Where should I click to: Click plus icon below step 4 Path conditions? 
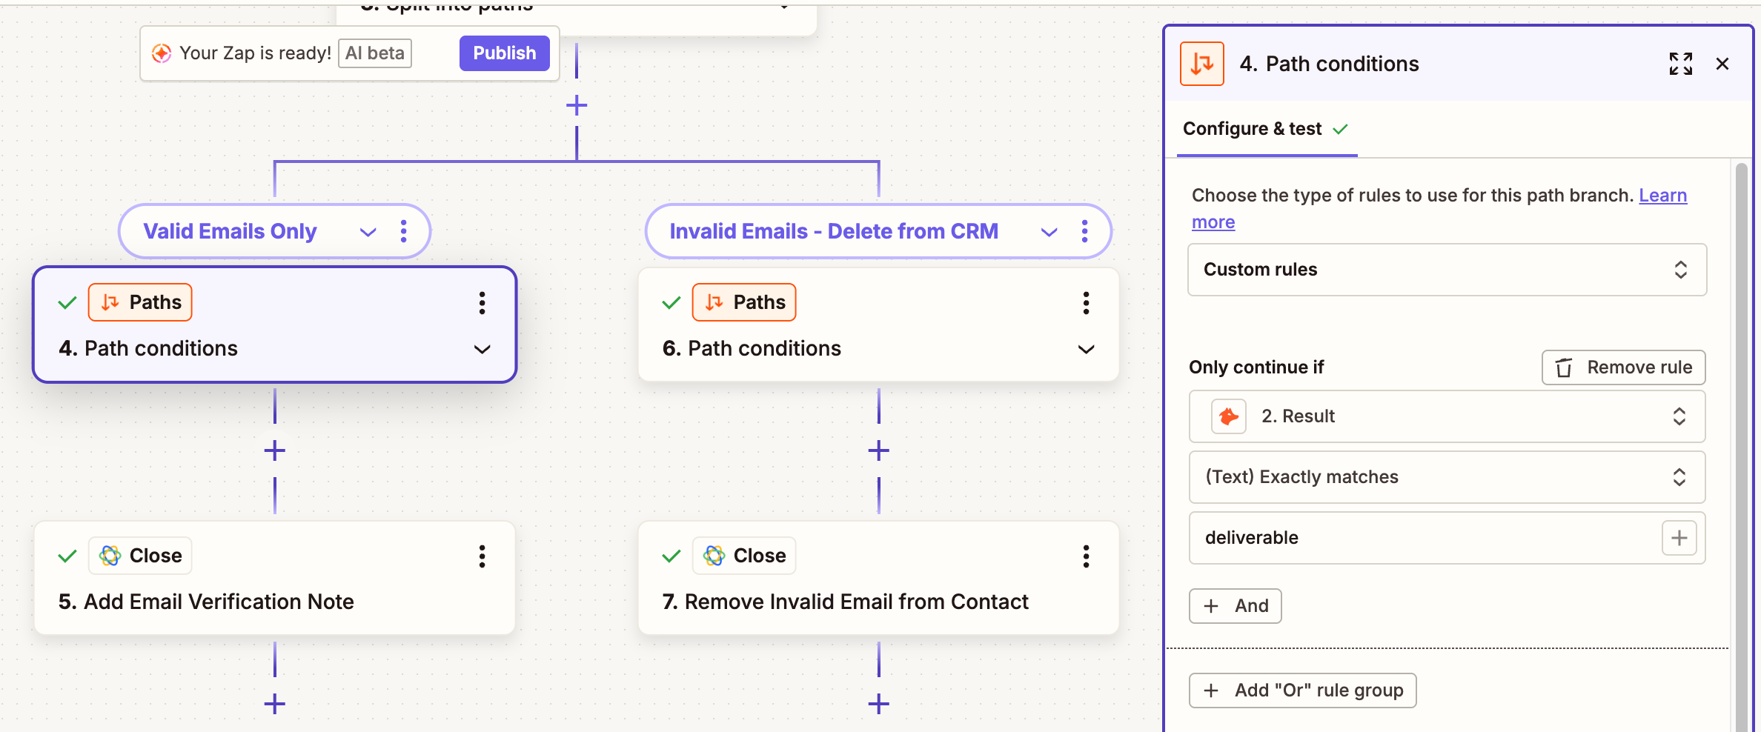(x=275, y=450)
